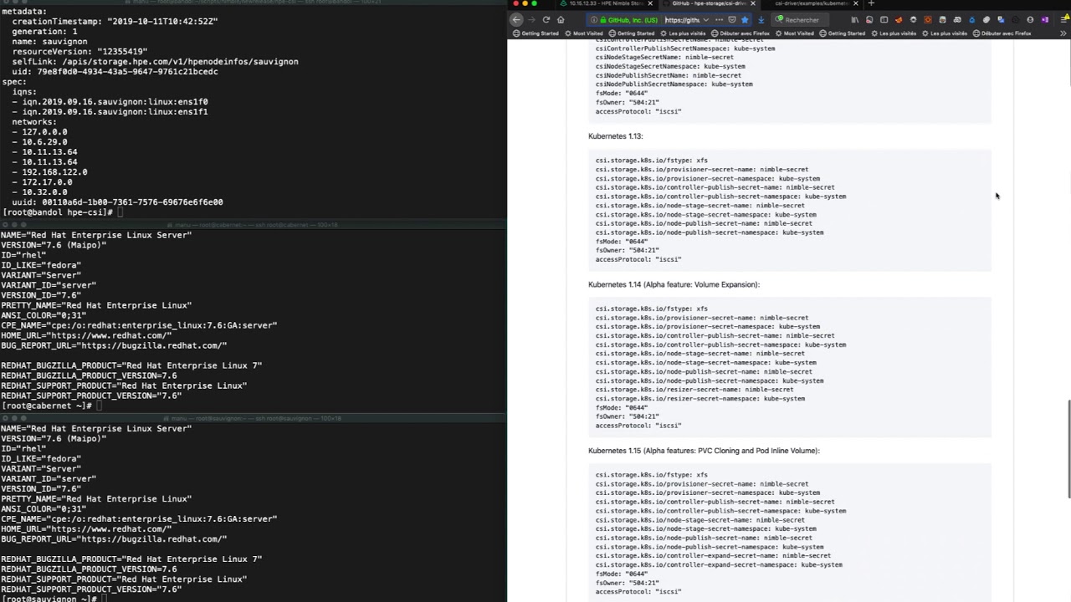The width and height of the screenshot is (1071, 602).
Task: Close the HPE Nimble Storage tab
Action: point(650,3)
